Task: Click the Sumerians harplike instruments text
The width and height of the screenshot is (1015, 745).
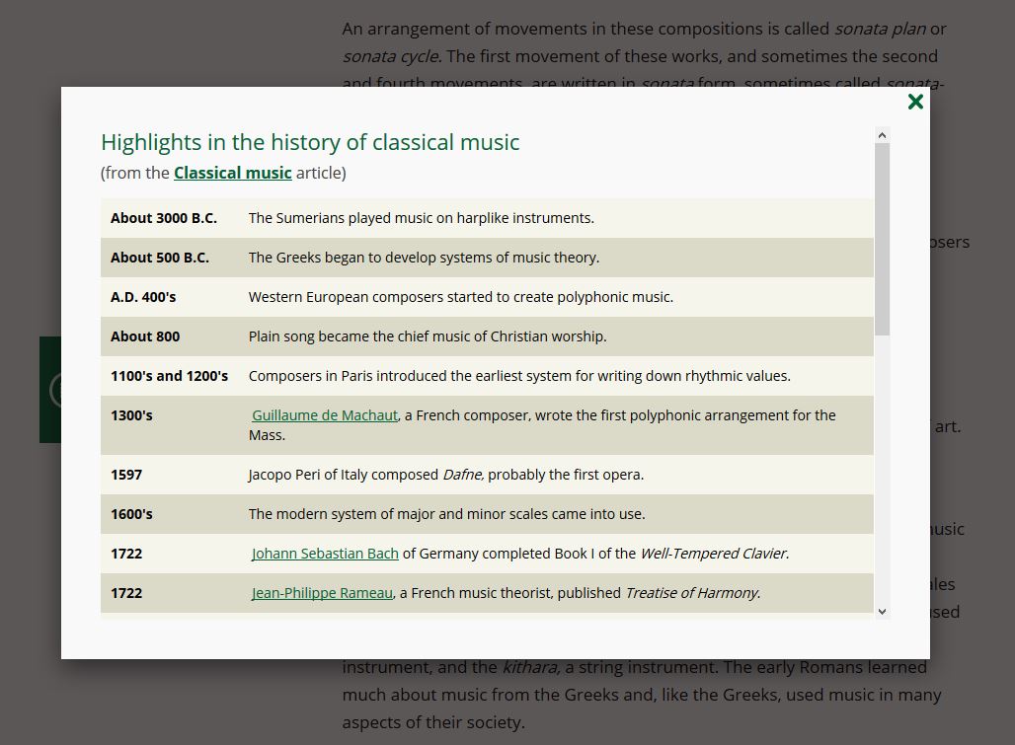Action: [x=422, y=219]
